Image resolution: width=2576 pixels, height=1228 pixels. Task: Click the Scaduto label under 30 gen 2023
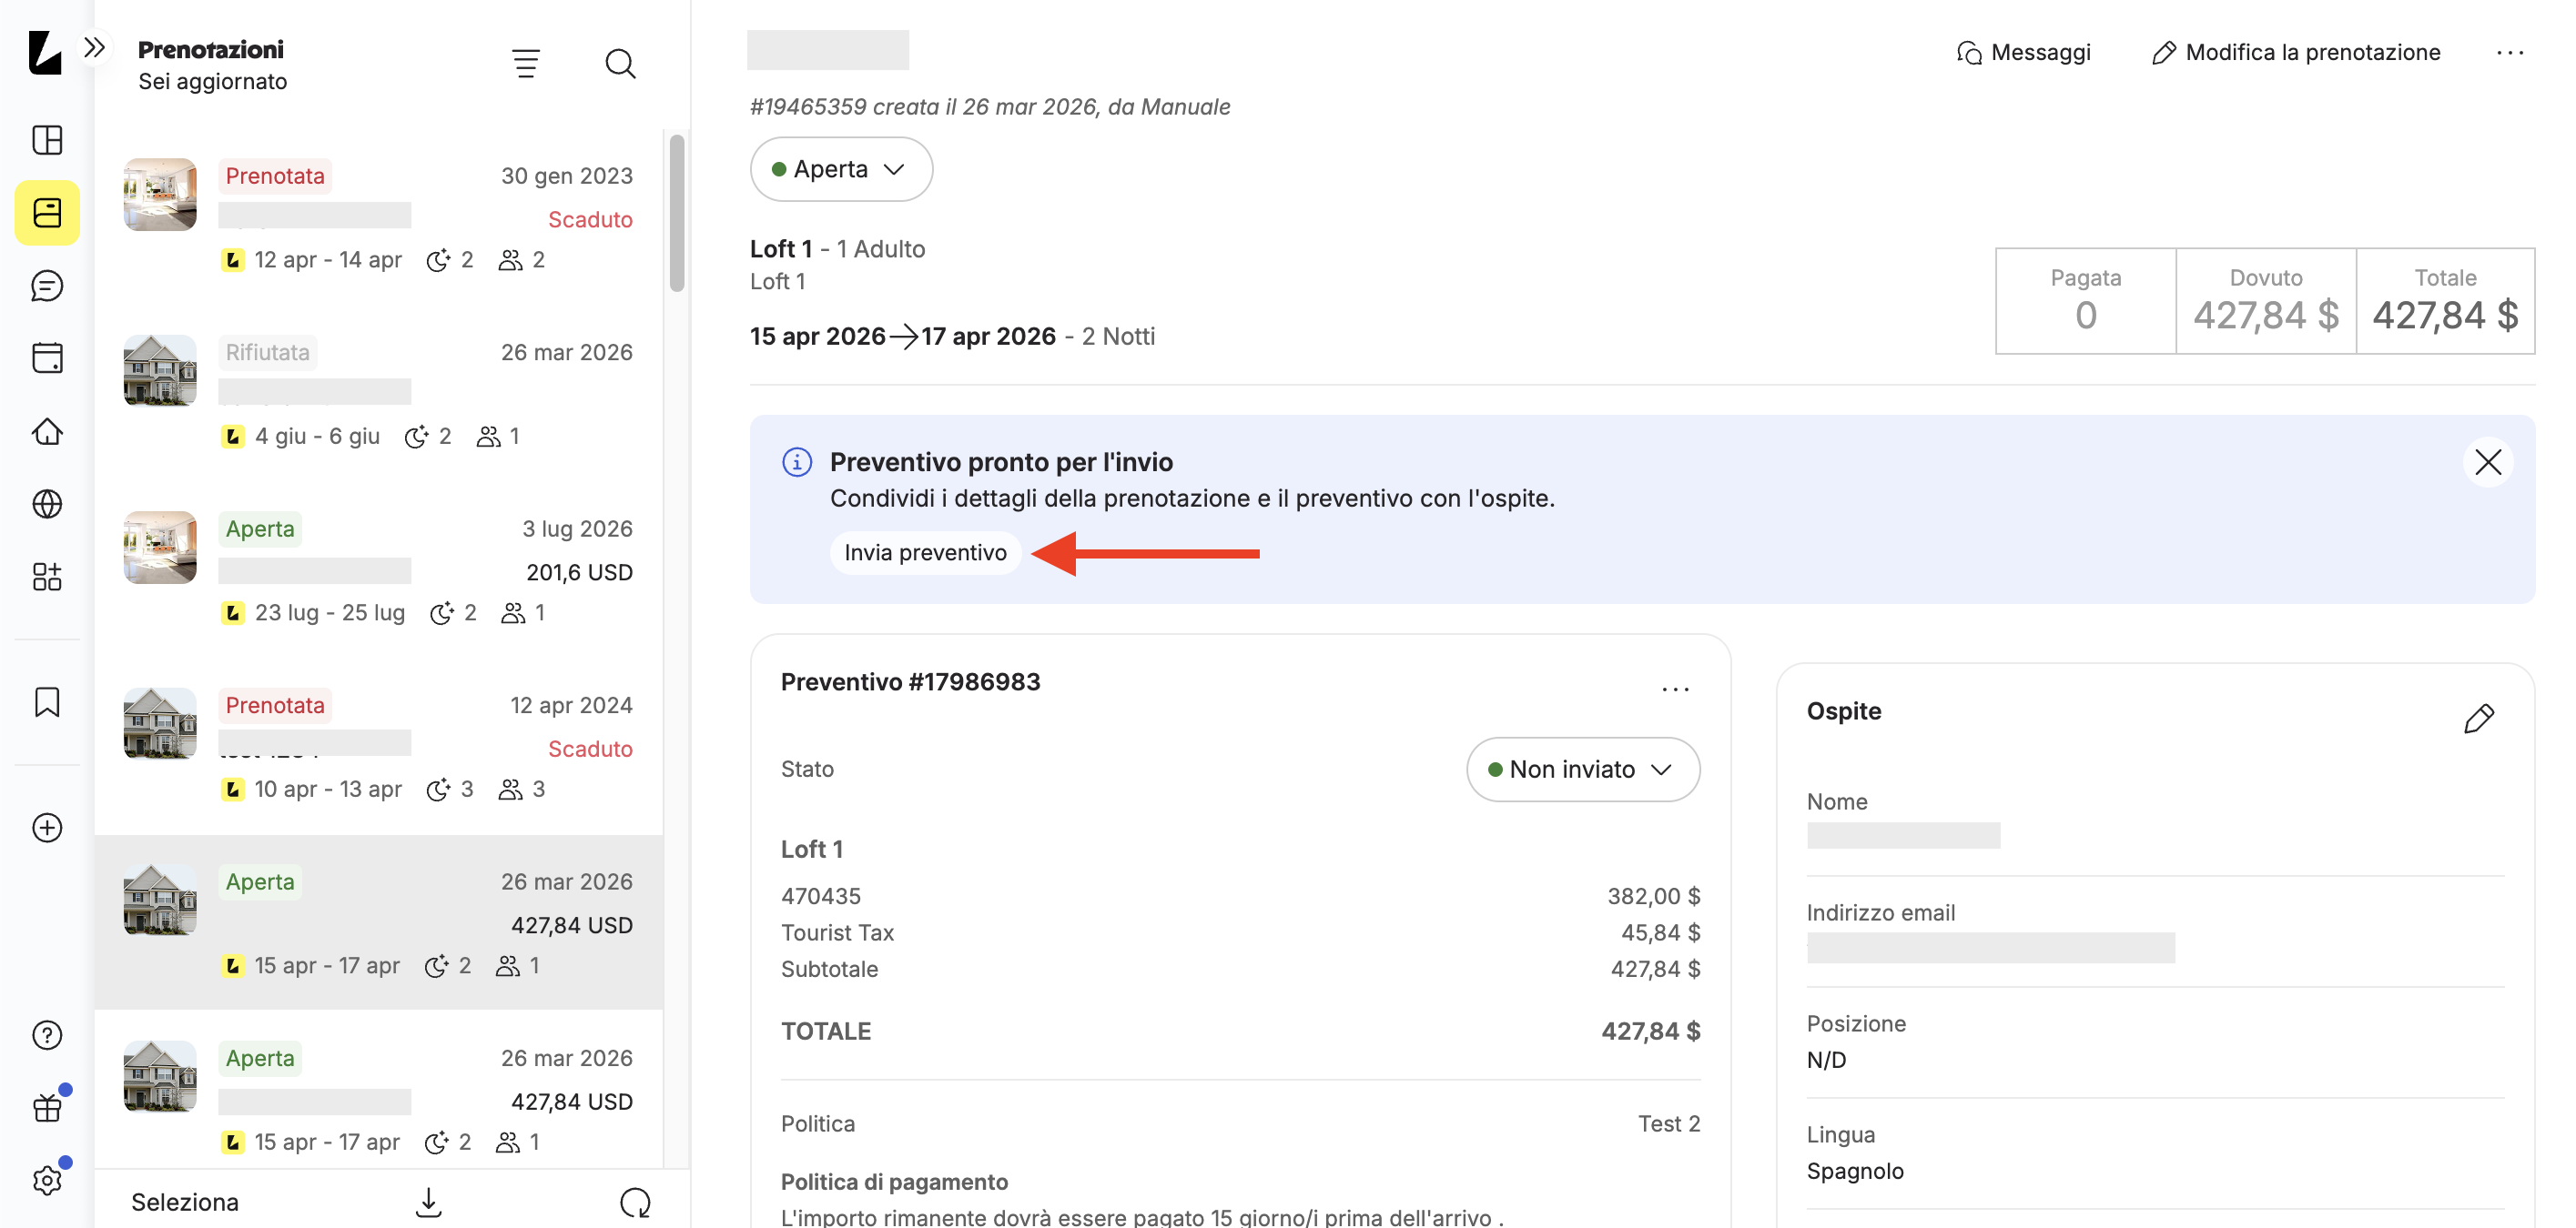(x=590, y=219)
